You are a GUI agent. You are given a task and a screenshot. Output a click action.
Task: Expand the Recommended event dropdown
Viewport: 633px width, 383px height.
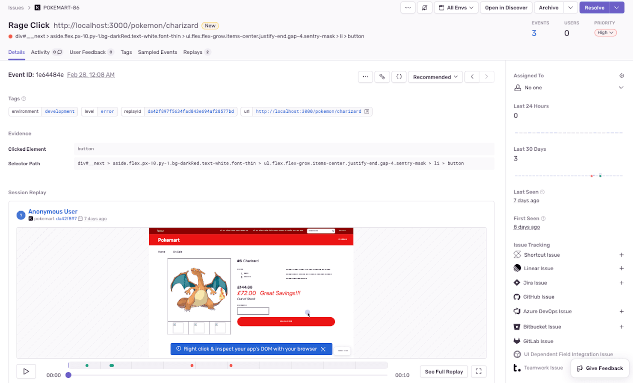435,77
